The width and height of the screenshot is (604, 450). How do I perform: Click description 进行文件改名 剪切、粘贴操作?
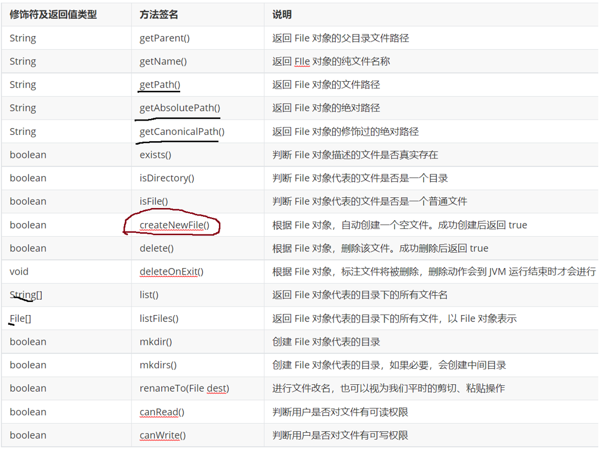(x=388, y=388)
